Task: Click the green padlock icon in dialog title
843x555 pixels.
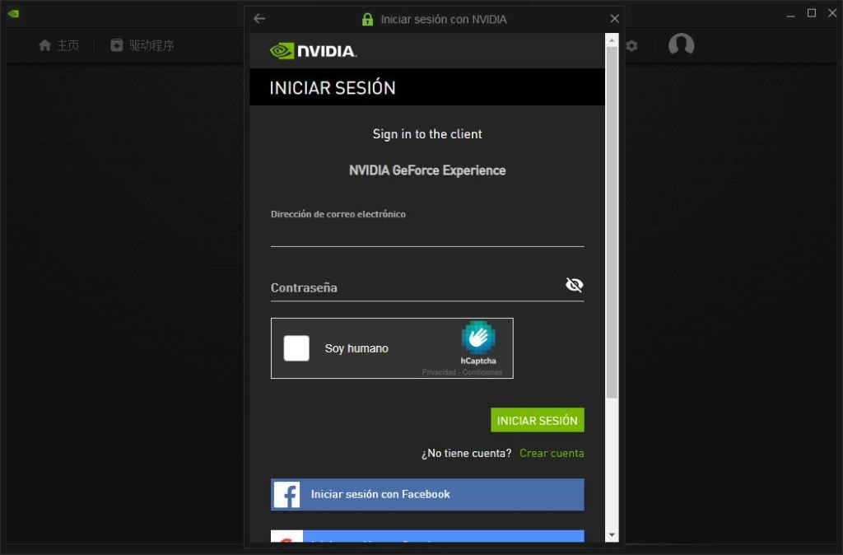Action: (x=367, y=20)
